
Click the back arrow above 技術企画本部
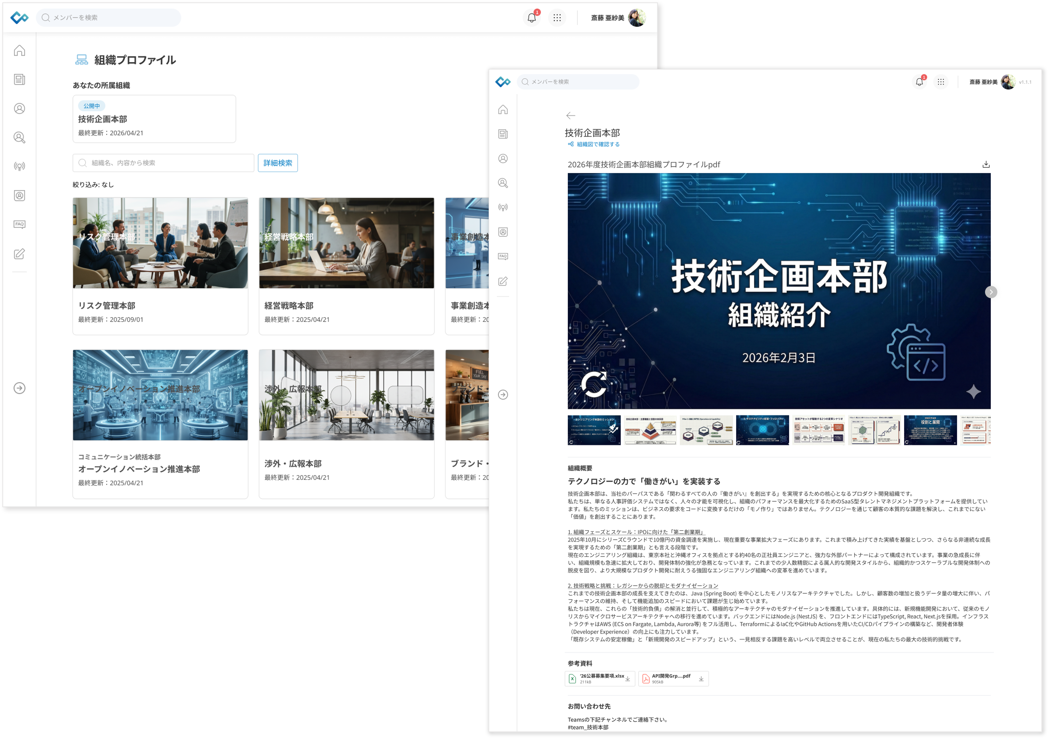pos(571,115)
